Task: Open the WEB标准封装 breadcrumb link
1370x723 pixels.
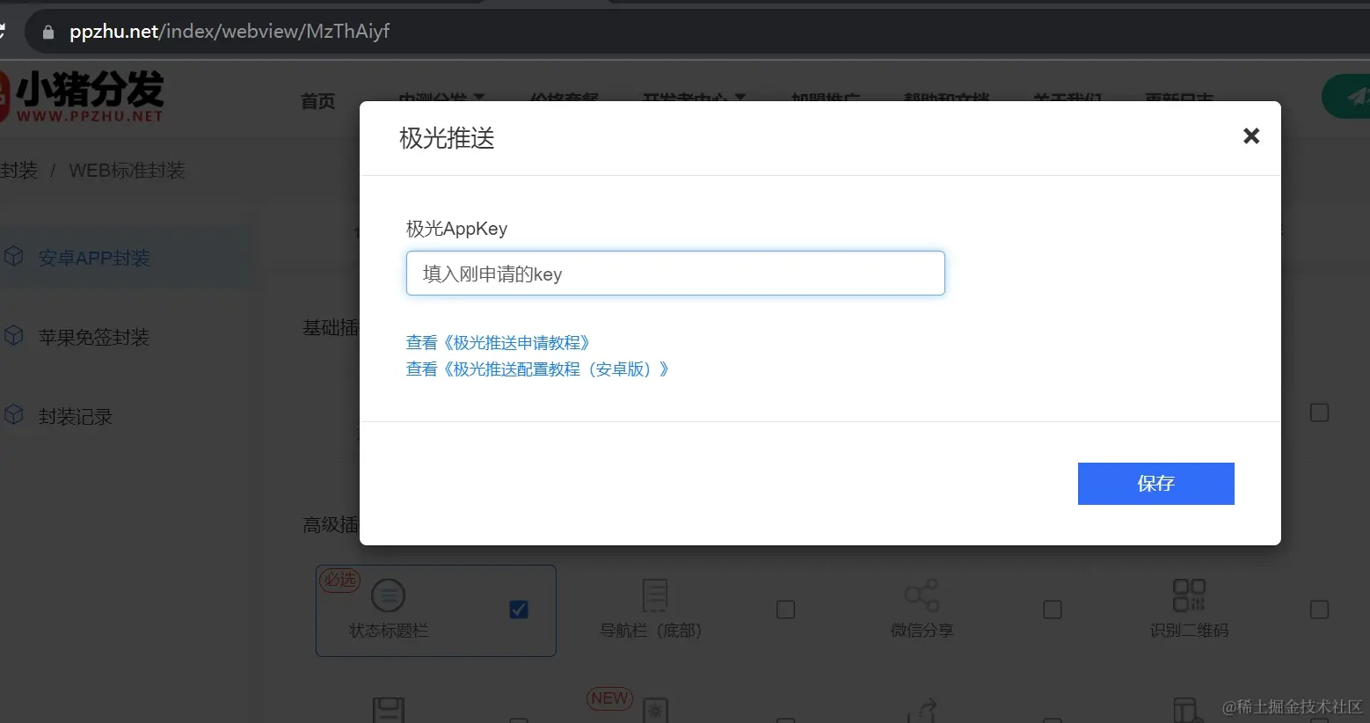Action: tap(127, 170)
